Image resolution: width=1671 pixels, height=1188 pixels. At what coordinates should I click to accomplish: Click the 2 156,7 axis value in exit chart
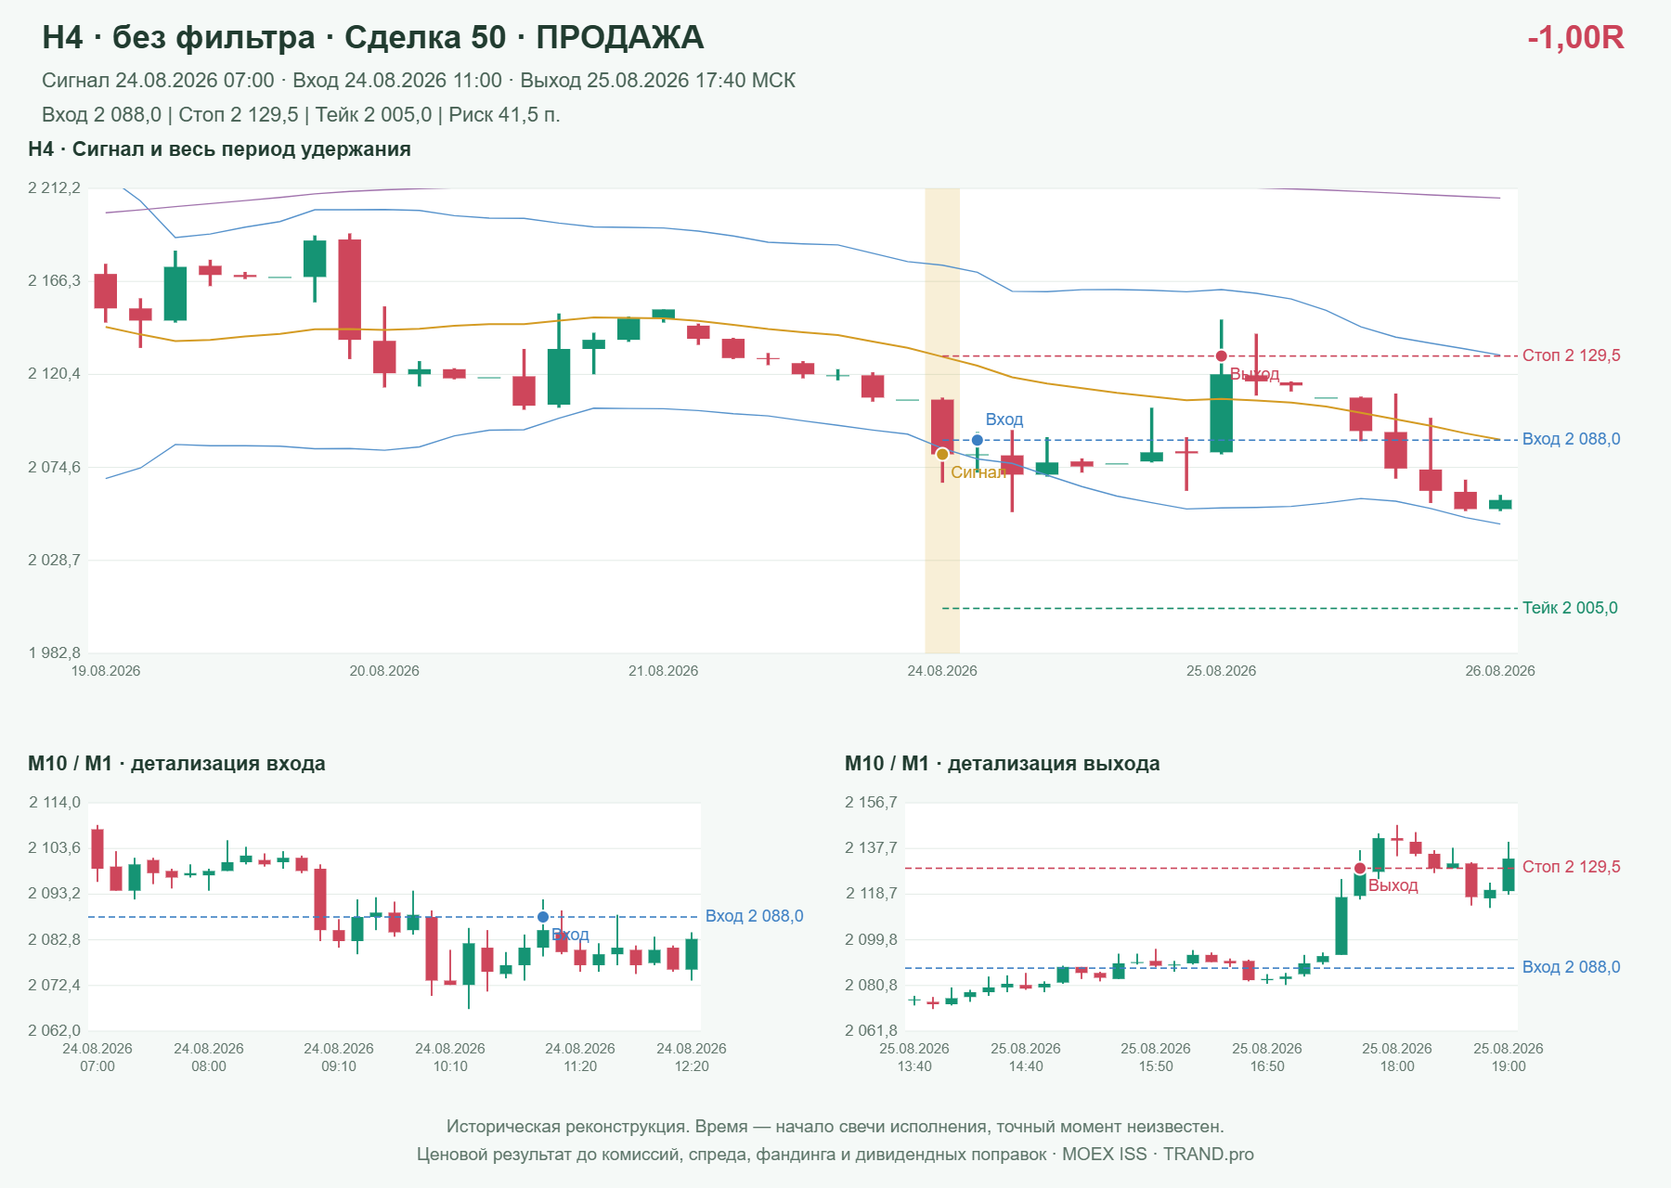click(872, 803)
